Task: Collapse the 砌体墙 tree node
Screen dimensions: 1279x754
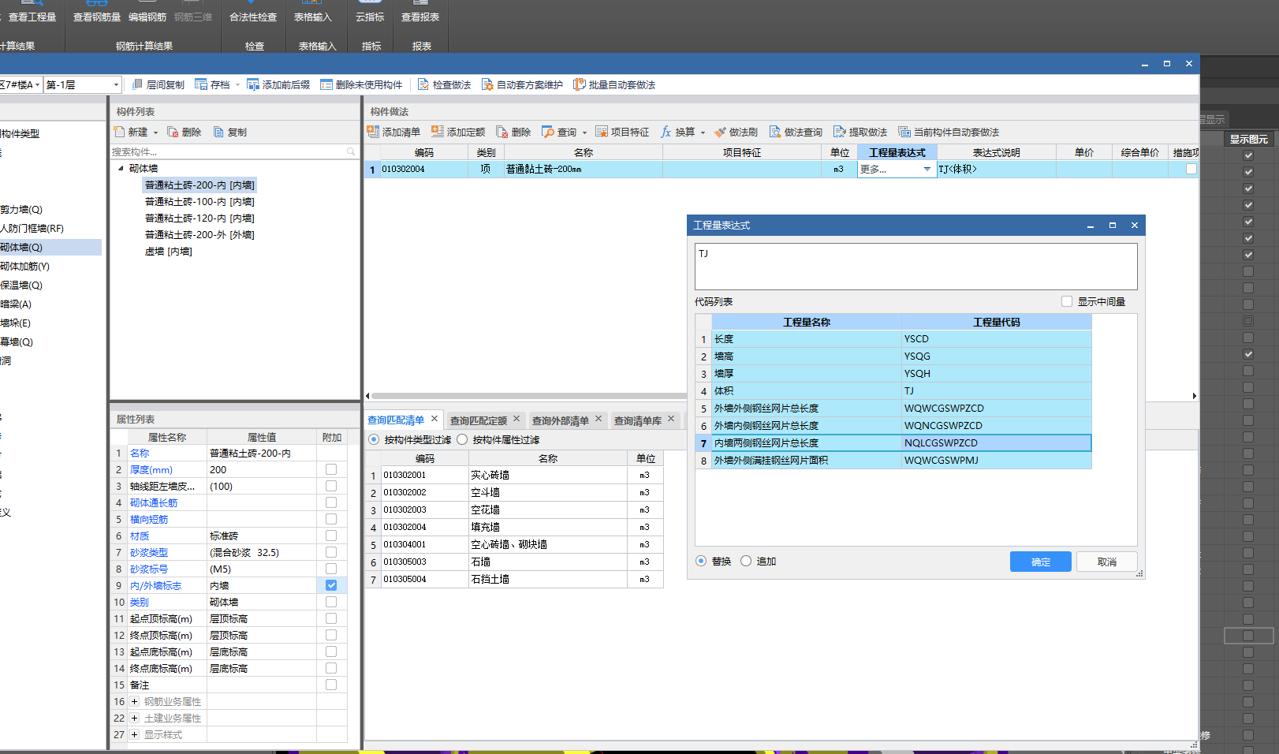Action: coord(121,168)
